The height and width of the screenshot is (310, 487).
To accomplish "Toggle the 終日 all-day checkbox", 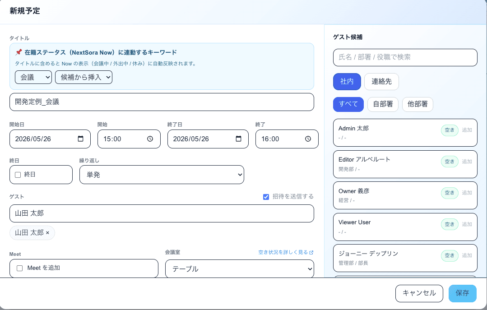I will click(x=18, y=175).
